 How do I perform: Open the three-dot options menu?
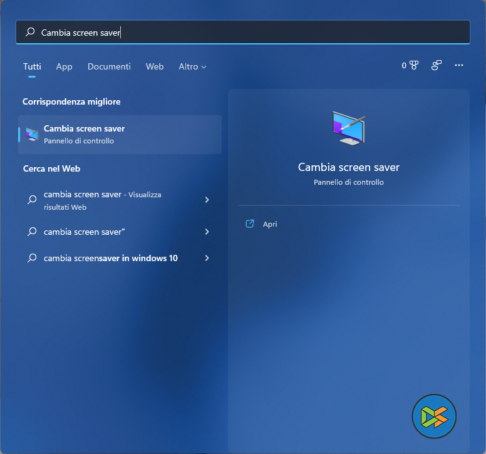click(459, 65)
